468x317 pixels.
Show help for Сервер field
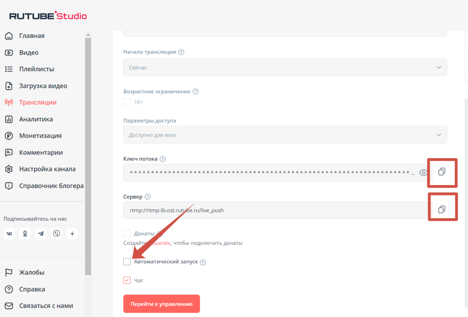tap(148, 197)
